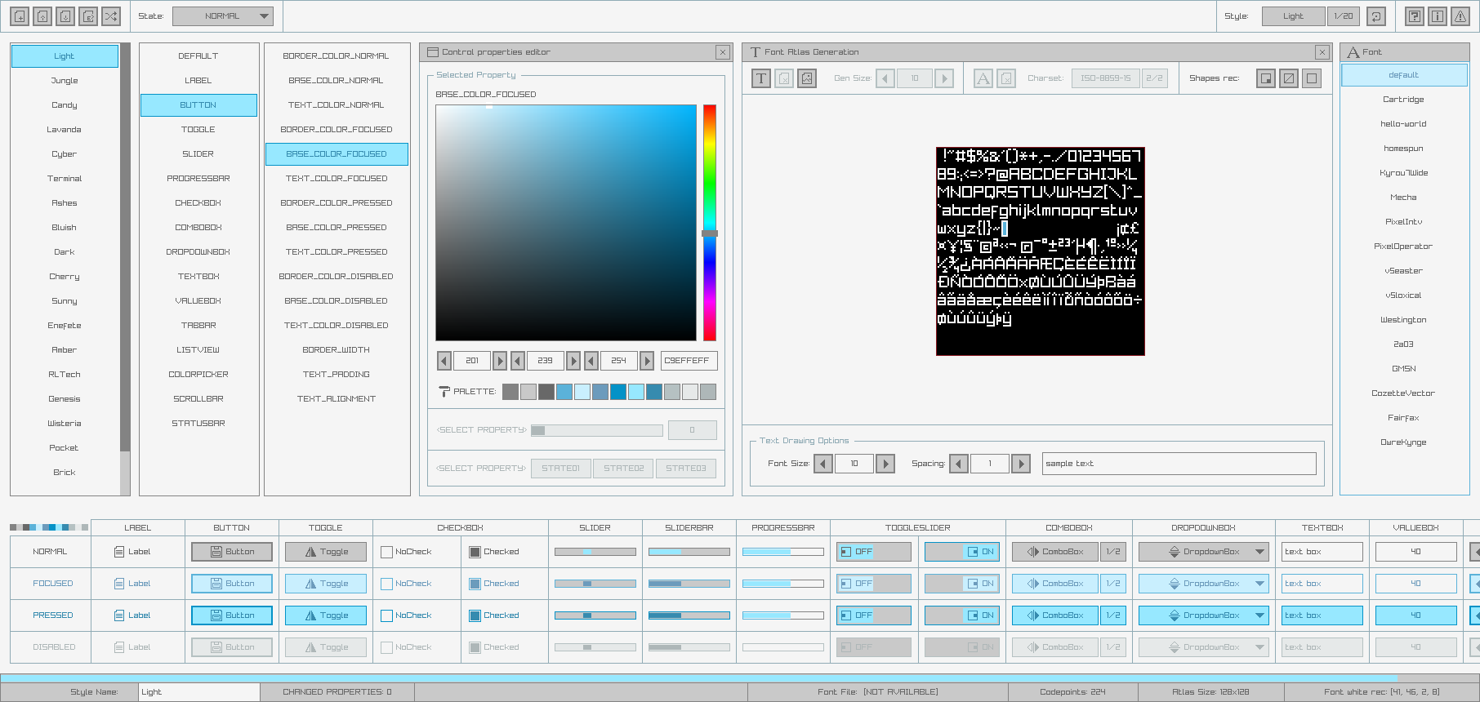Click the NORMAL row Button
This screenshot has height=702, width=1480.
[x=232, y=552]
